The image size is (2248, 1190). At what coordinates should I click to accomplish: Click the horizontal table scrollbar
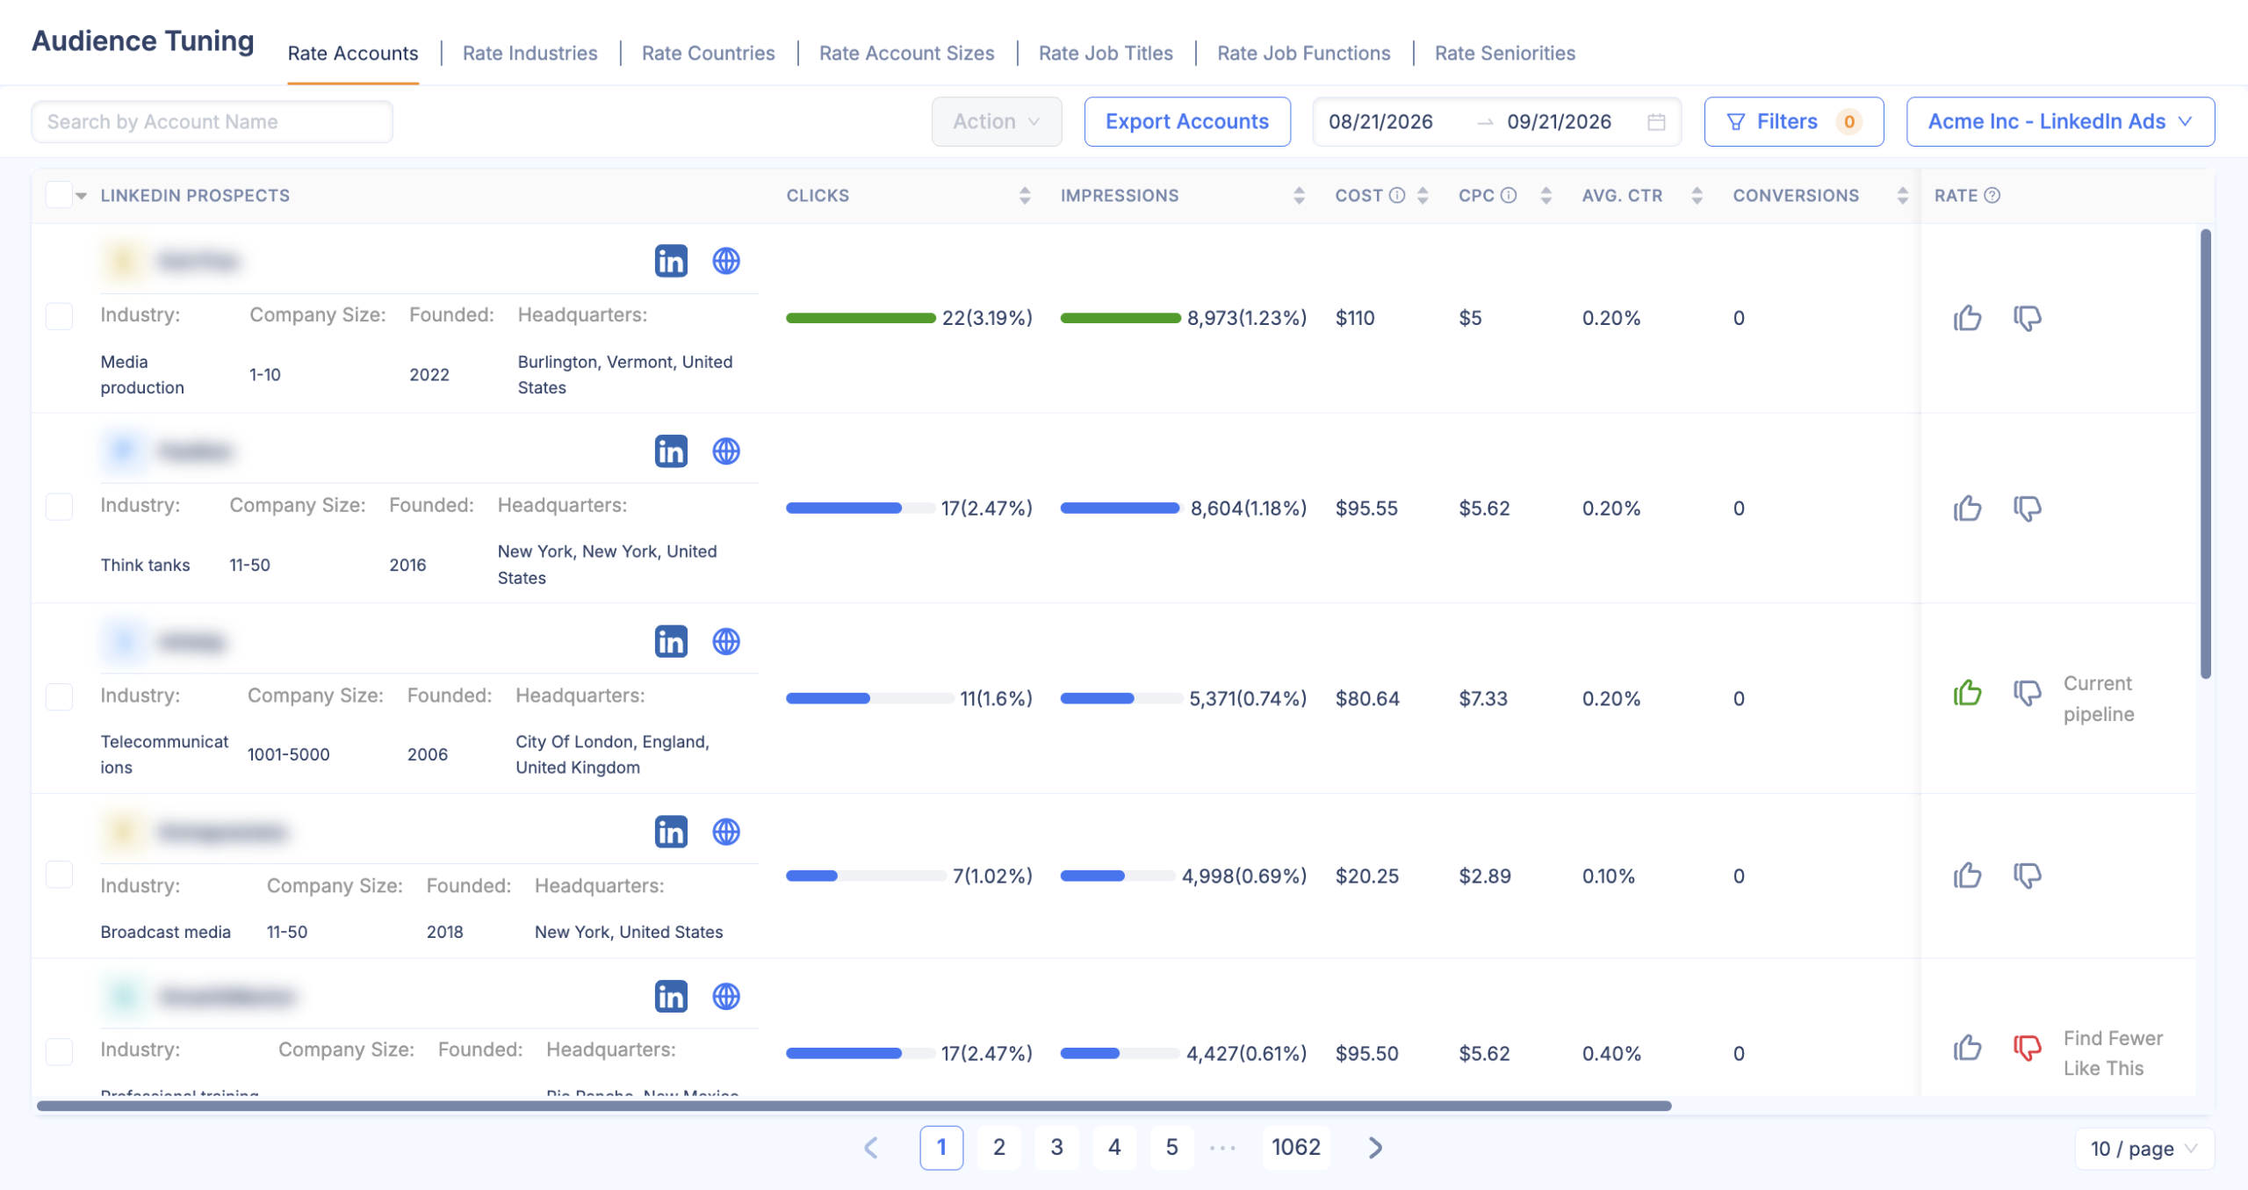coord(854,1107)
